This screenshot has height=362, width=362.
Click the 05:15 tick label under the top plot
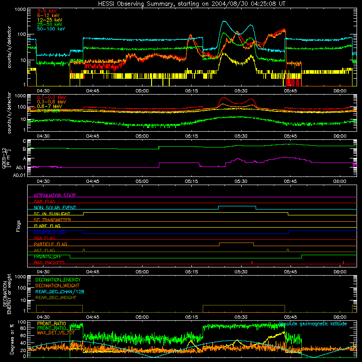pyautogui.click(x=191, y=91)
